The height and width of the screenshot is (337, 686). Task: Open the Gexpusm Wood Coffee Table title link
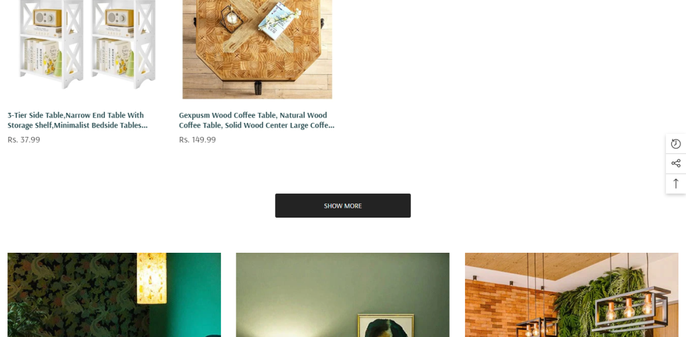tap(256, 120)
